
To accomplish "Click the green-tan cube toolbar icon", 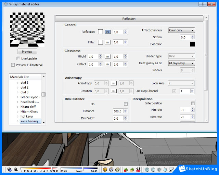I will 117,170.
